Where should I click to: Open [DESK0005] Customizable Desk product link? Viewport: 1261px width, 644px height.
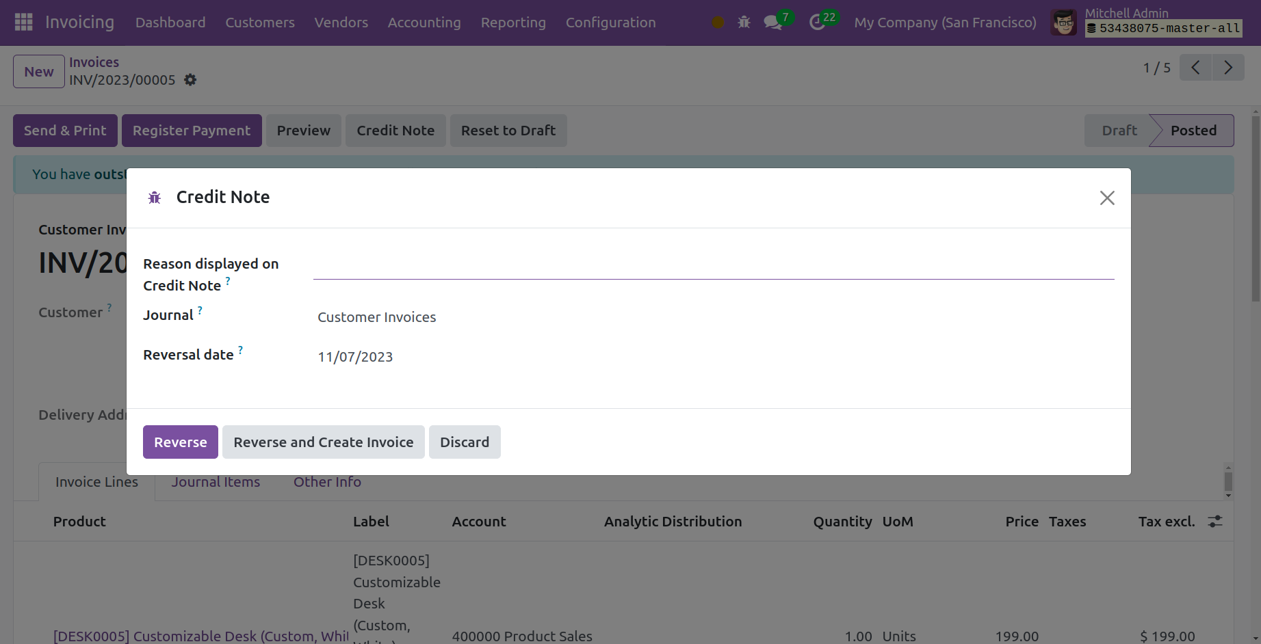tap(201, 636)
